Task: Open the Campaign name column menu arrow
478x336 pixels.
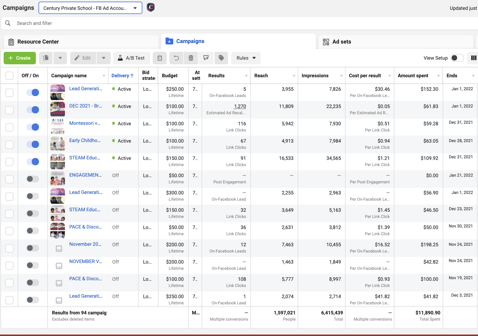Action: pos(104,76)
